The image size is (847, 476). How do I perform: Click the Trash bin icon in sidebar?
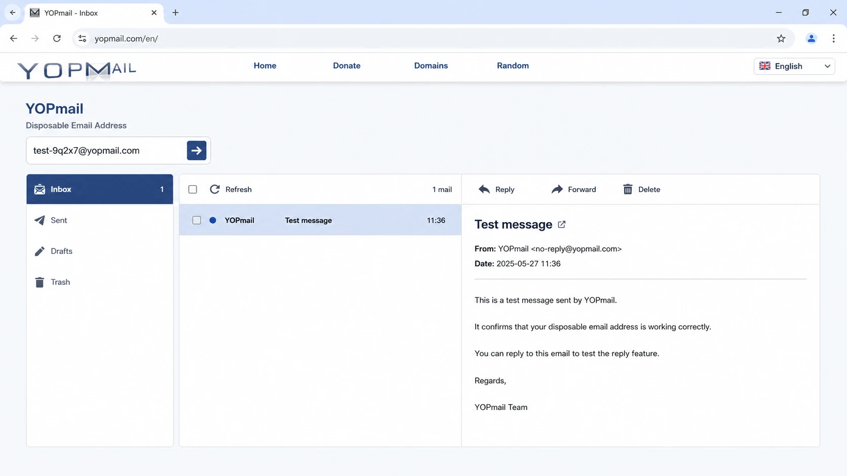pos(40,282)
